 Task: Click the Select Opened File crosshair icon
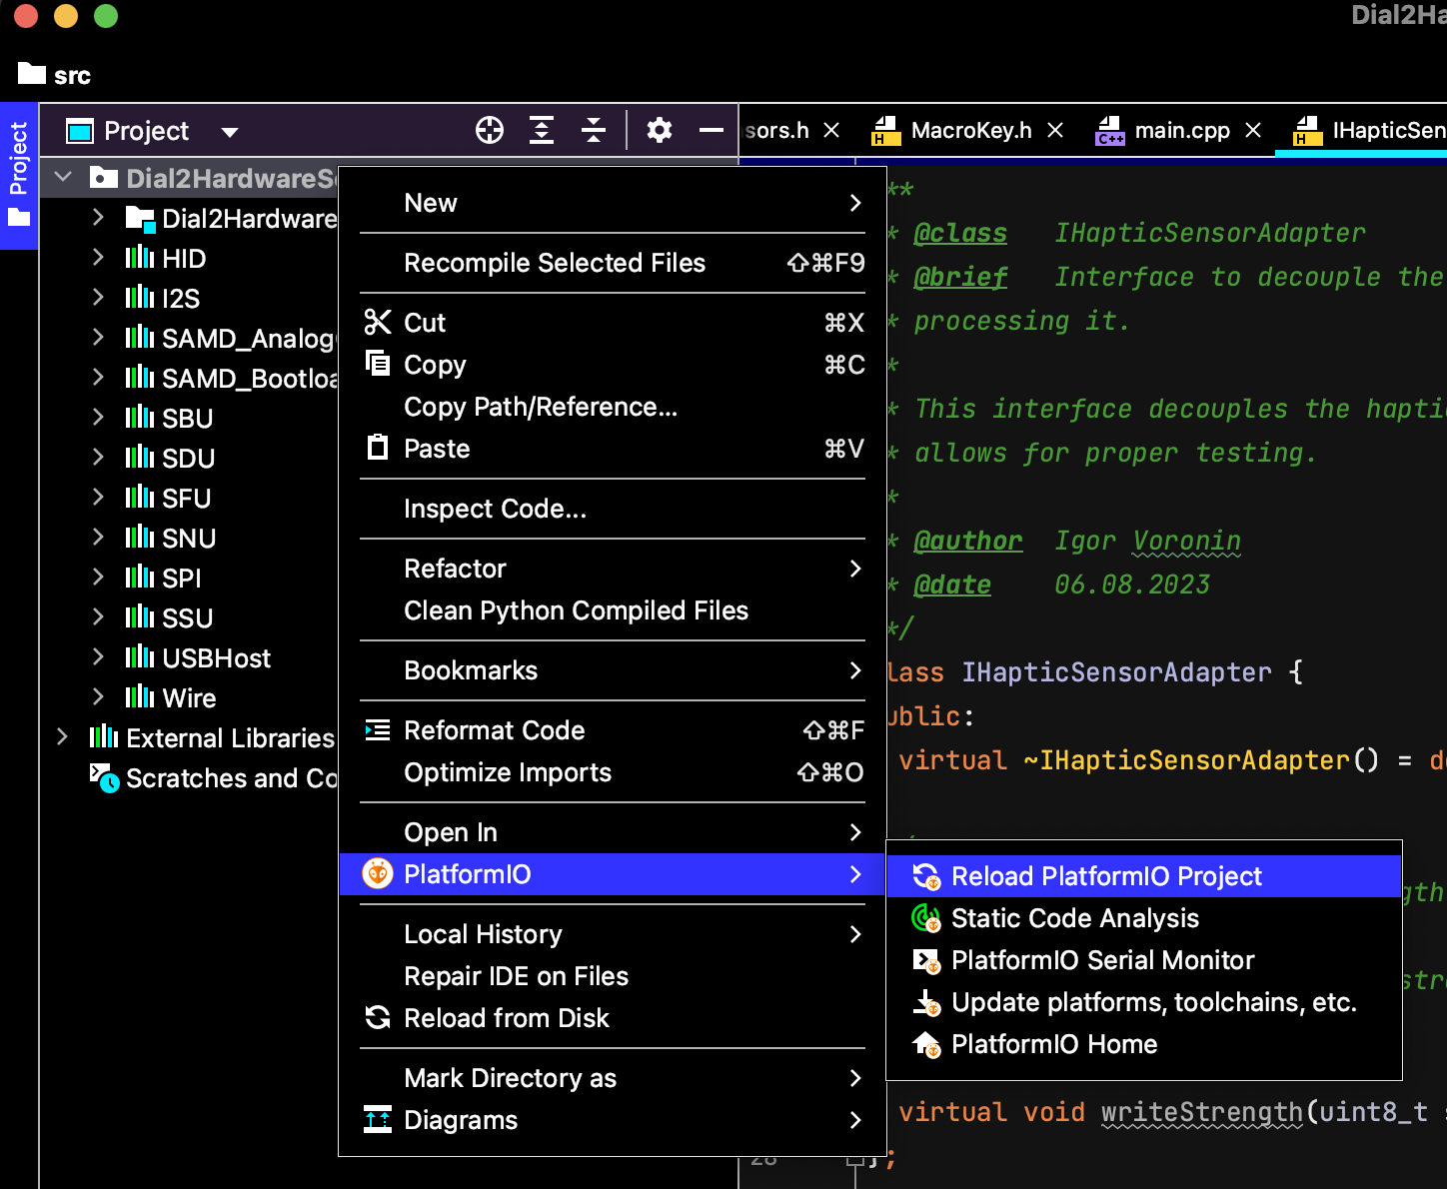pos(490,130)
